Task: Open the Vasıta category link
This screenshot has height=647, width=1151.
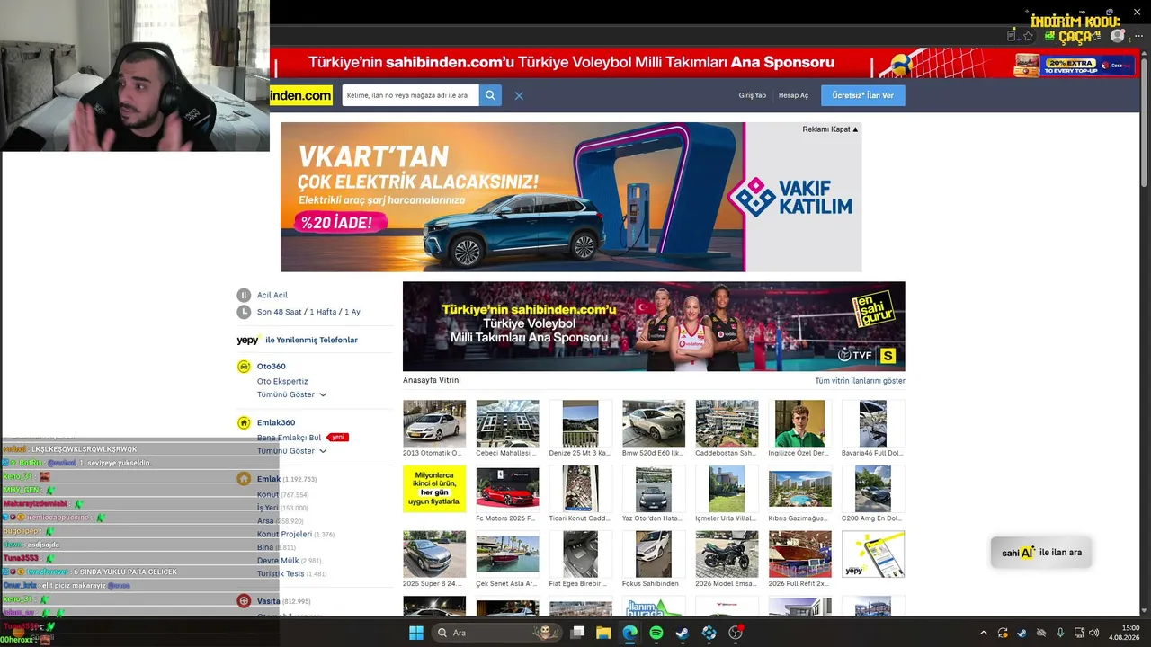Action: click(269, 601)
